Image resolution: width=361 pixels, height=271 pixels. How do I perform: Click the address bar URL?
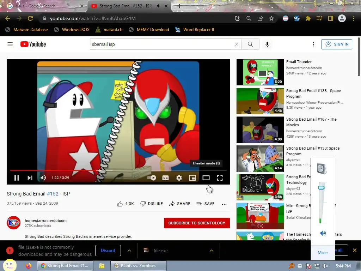93,18
